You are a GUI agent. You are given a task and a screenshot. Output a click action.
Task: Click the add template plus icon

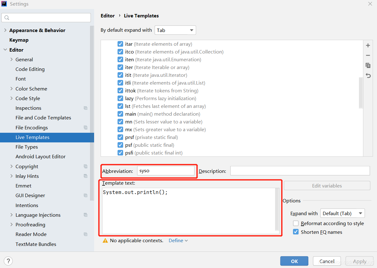click(368, 45)
